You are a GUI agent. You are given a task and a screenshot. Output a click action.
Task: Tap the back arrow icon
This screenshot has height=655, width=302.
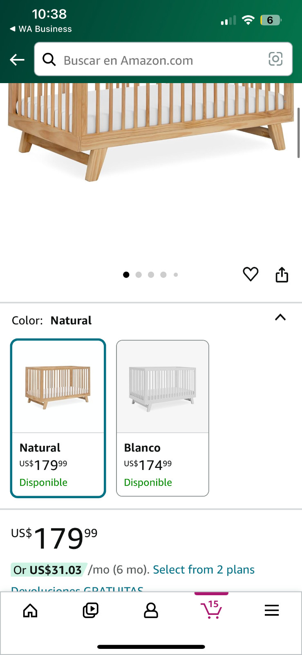17,60
